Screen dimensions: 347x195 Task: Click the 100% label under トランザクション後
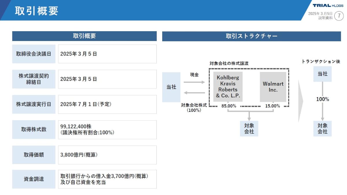pos(323,99)
